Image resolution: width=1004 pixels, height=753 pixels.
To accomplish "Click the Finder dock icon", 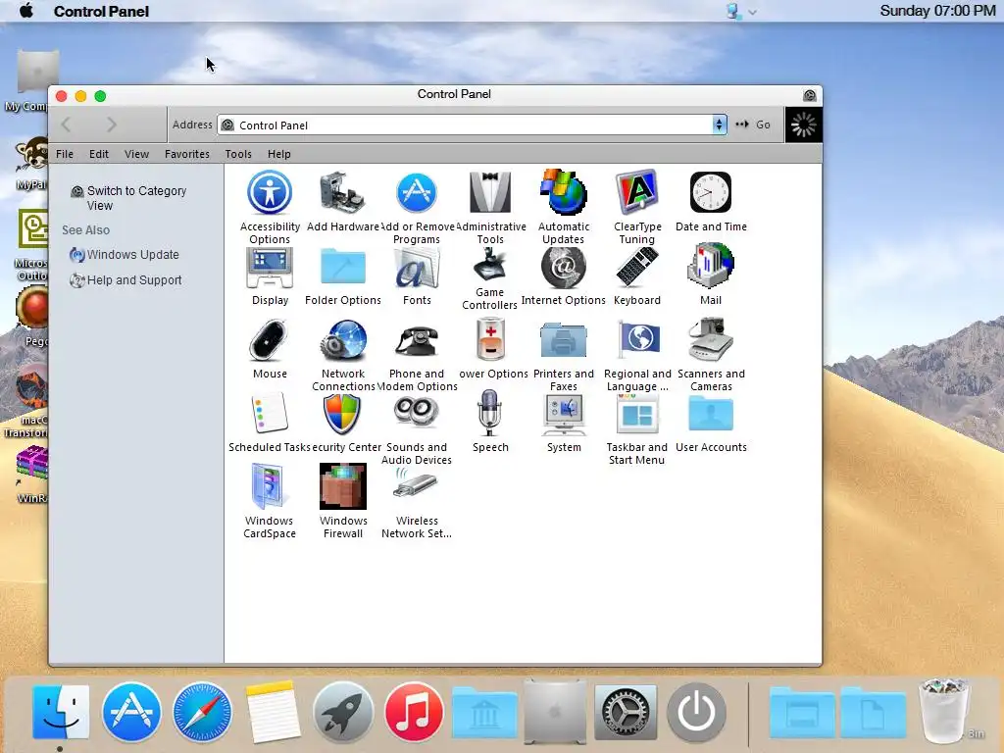I will click(61, 712).
